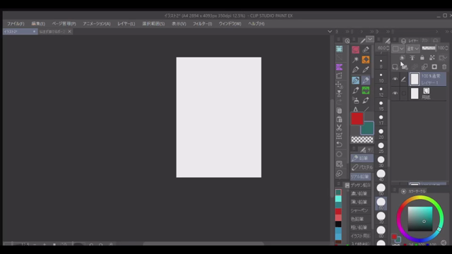
Task: Select the Brush tool icon
Action: coord(355,90)
